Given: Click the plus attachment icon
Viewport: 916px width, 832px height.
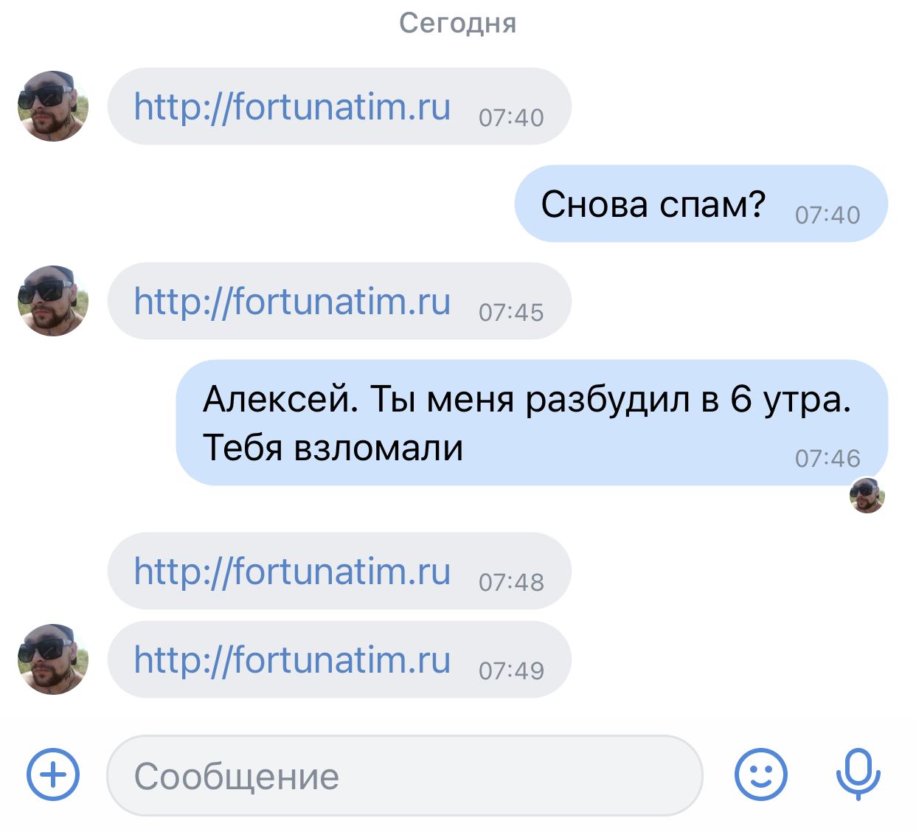Looking at the screenshot, I should pos(53,774).
